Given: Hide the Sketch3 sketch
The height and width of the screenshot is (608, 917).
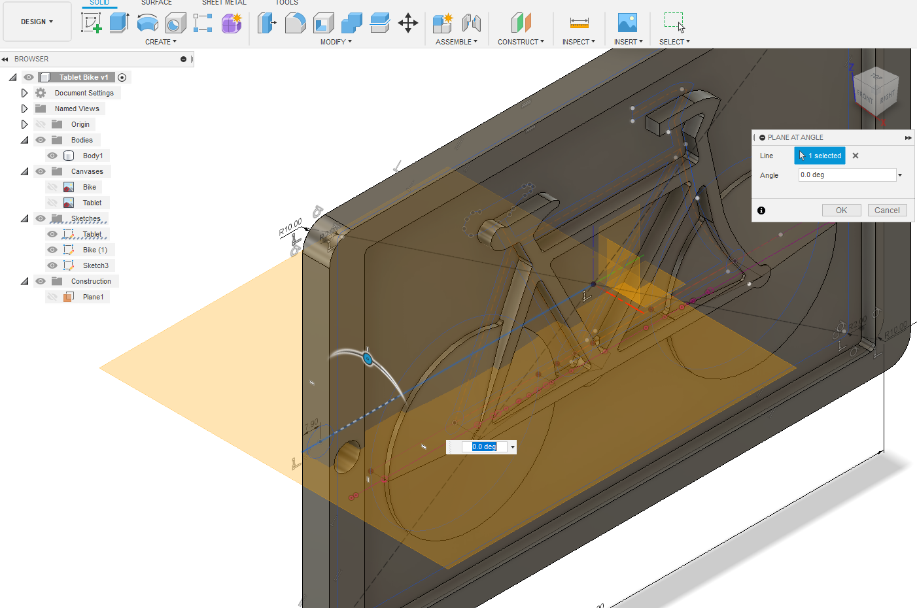Looking at the screenshot, I should click(52, 265).
